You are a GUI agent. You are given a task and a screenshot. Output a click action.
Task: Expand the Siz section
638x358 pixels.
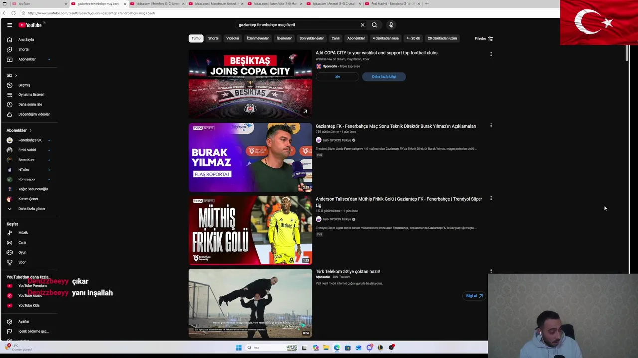12,75
